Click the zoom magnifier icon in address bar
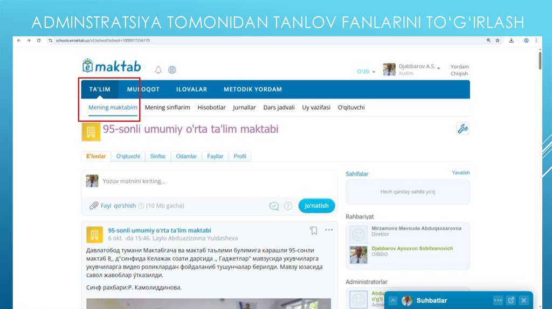The image size is (552, 309). pos(488,40)
